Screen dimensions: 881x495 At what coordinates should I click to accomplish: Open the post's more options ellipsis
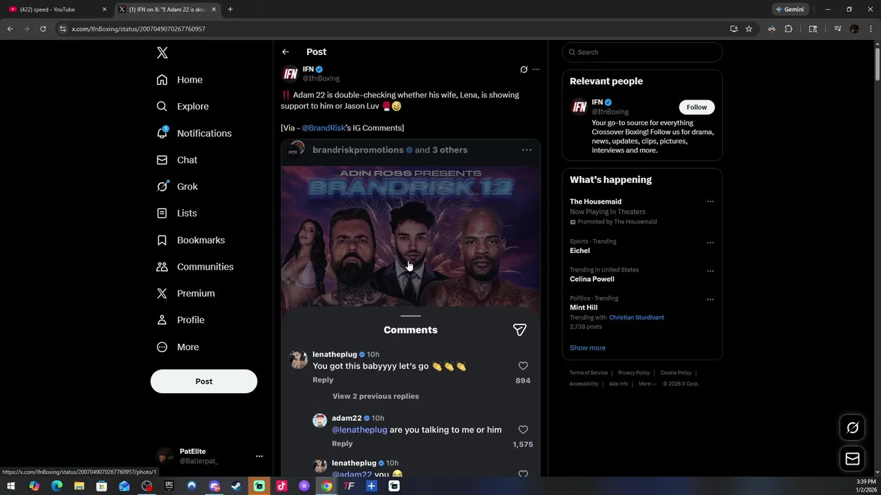point(536,69)
